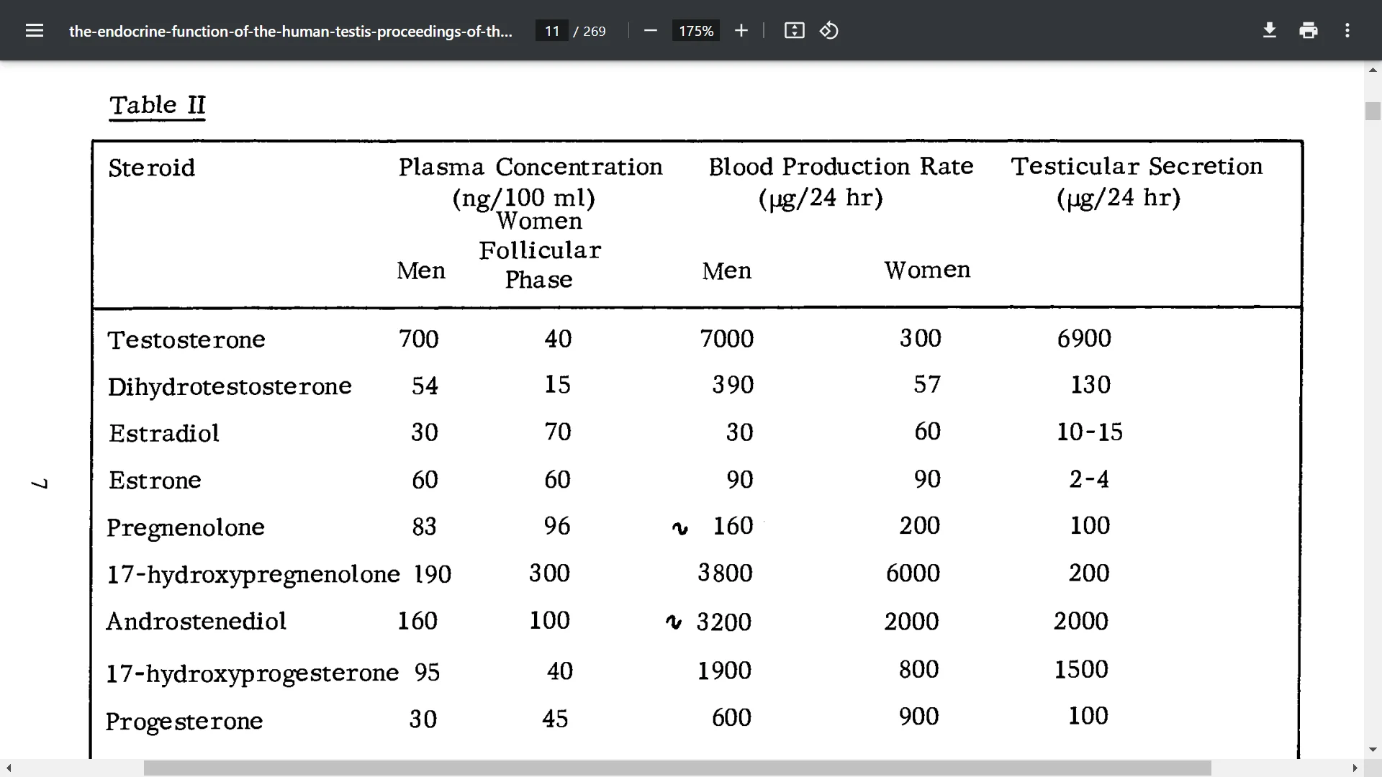This screenshot has height=777, width=1382.
Task: Click the zoom in plus icon
Action: (x=741, y=30)
